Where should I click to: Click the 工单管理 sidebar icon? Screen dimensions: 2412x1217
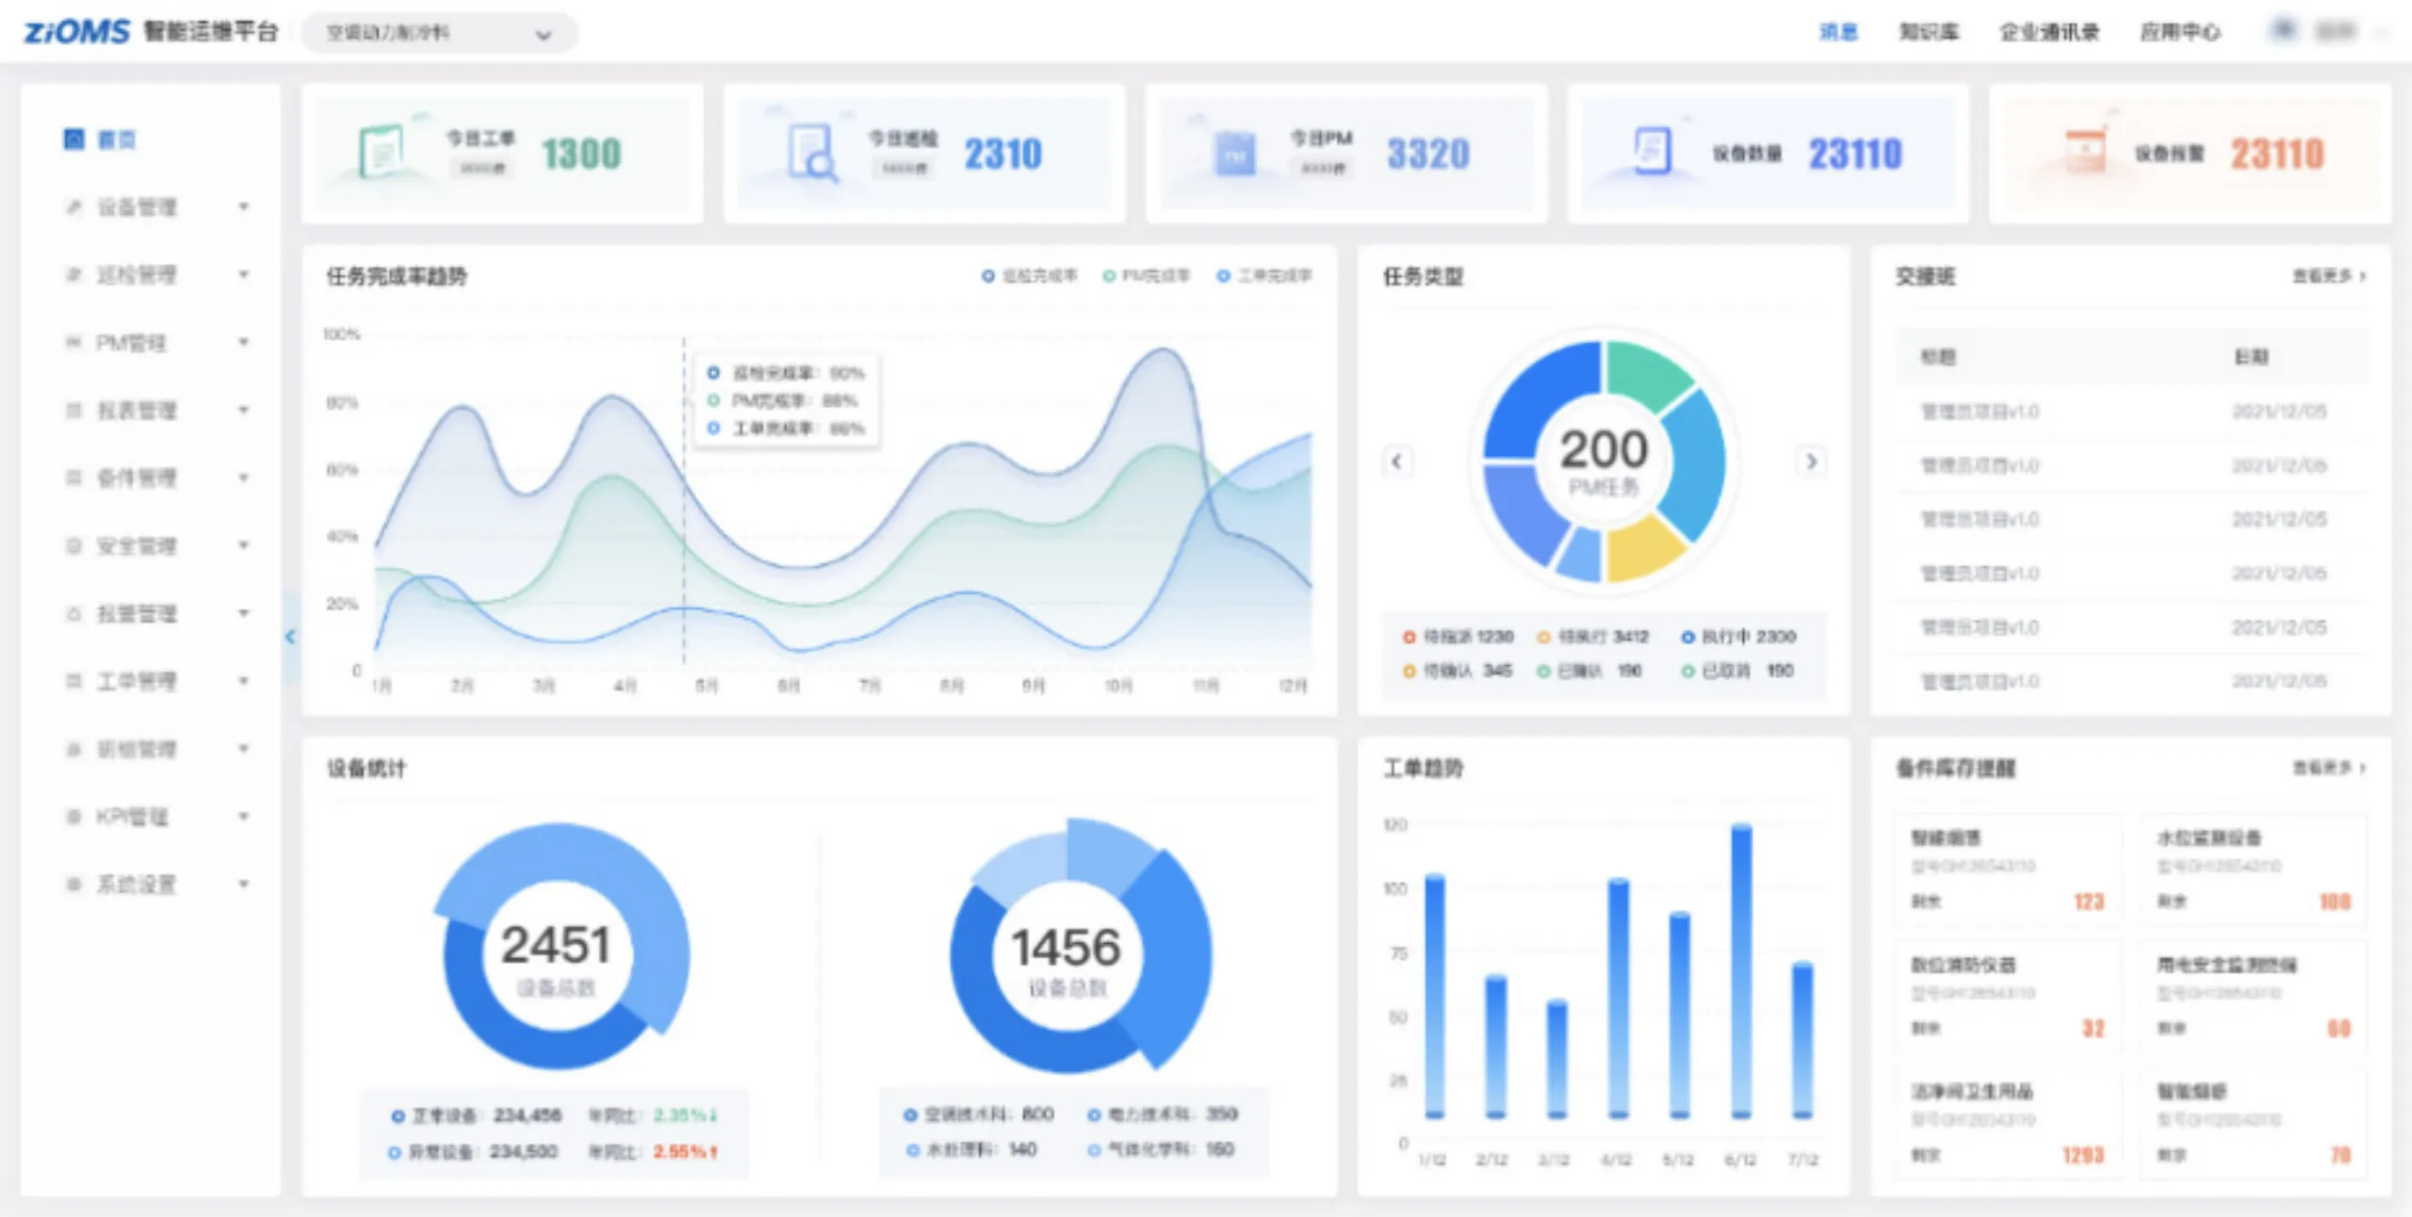[x=73, y=681]
